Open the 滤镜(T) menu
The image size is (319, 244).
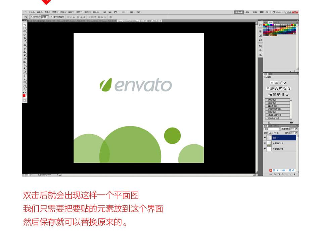71,12
